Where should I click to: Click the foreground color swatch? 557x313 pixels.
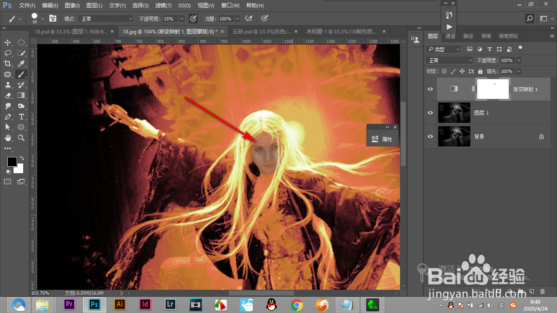[x=12, y=161]
